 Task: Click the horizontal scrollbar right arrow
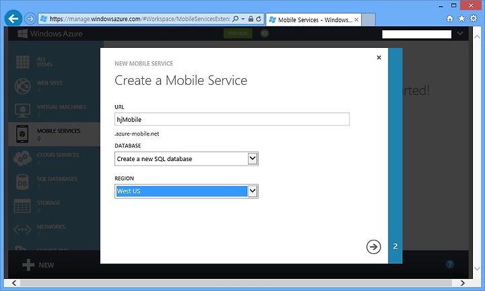(462, 283)
